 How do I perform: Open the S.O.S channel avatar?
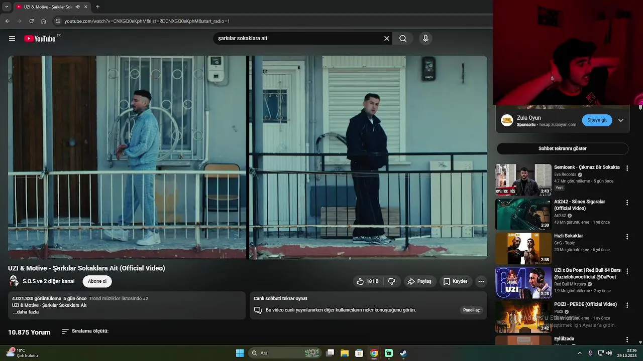point(14,281)
